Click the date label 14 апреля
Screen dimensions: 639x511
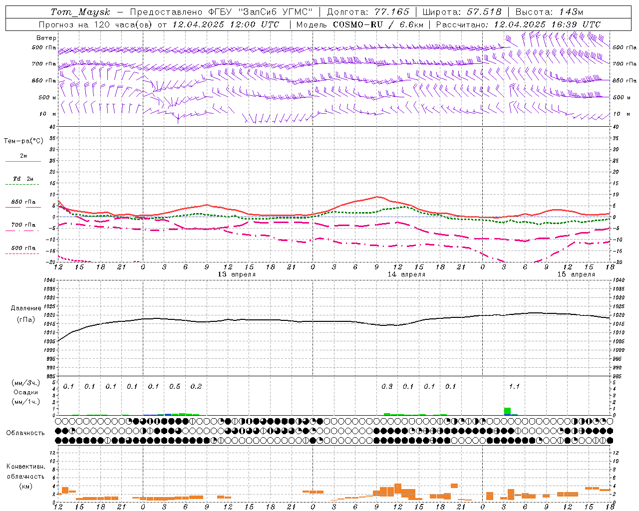coord(406,274)
